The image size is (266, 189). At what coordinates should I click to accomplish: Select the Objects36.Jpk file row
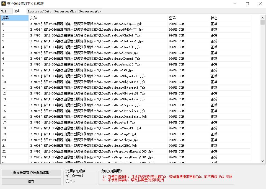click(x=126, y=76)
